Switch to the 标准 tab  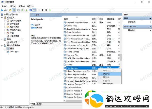[x=39, y=104]
